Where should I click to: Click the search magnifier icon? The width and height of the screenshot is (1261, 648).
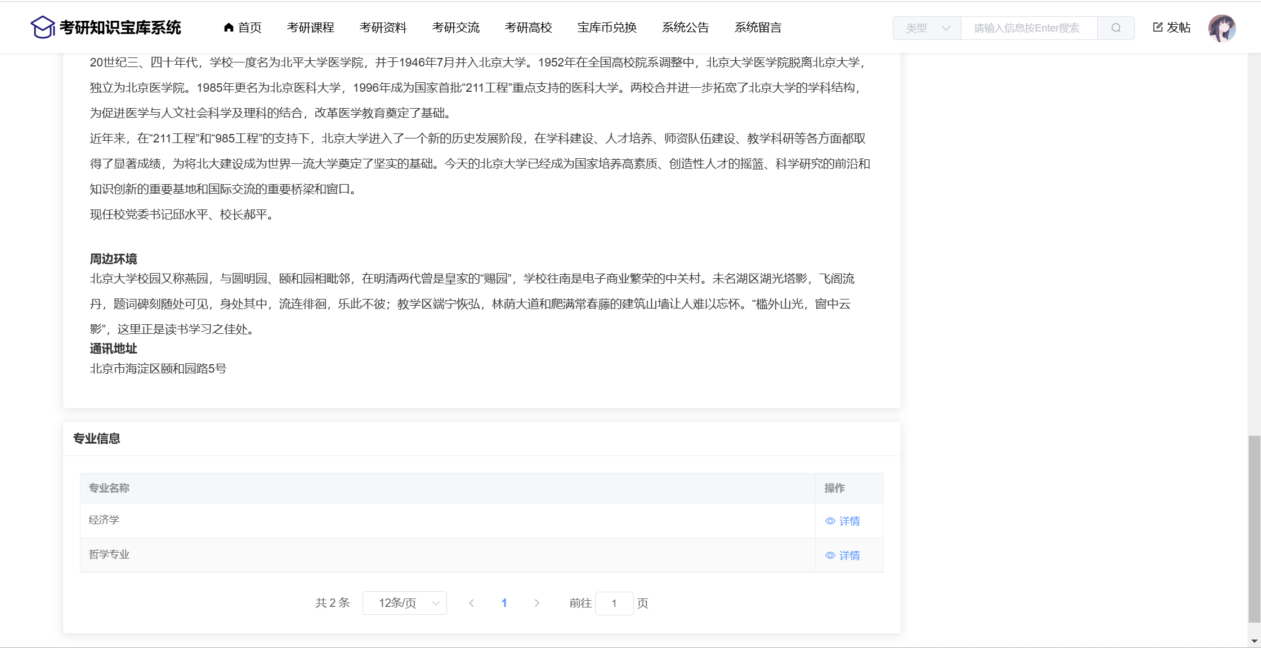tap(1116, 28)
